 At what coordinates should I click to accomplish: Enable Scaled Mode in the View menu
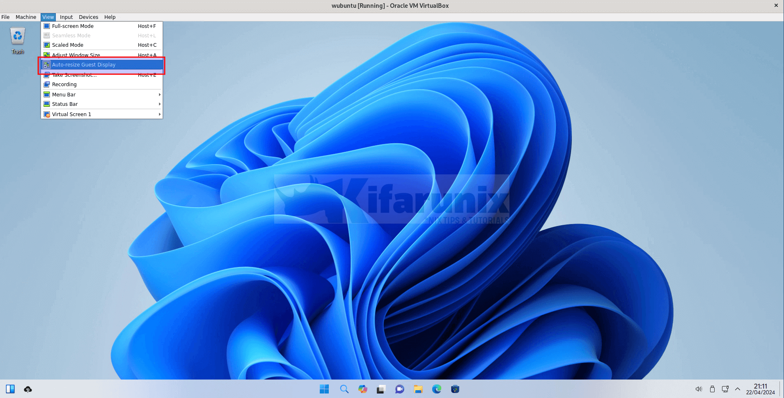pyautogui.click(x=68, y=45)
